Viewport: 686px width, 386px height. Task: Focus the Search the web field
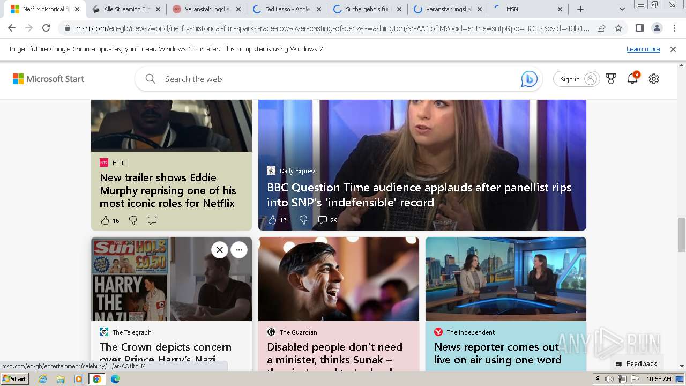coord(338,79)
